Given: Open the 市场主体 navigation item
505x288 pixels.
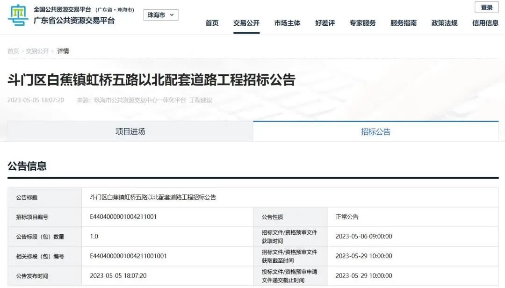Looking at the screenshot, I should click(287, 23).
